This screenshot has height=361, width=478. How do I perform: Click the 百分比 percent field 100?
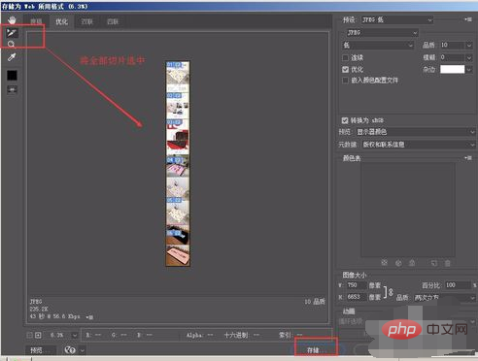click(458, 285)
